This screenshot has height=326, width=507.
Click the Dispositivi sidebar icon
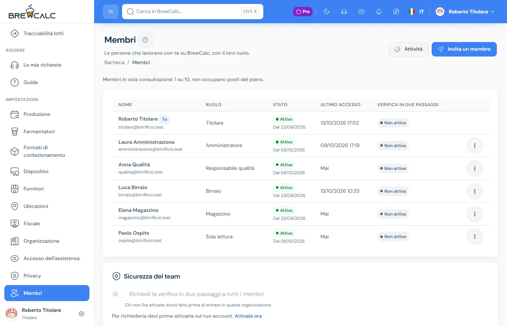point(14,172)
